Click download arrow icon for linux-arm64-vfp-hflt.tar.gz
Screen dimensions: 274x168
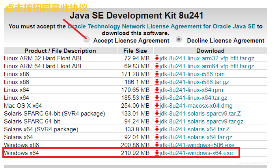pyautogui.click(x=157, y=66)
